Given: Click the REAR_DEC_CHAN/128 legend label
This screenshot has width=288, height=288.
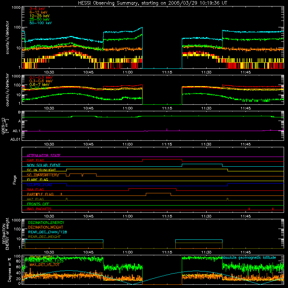Looking at the screenshot, I should [48, 232].
